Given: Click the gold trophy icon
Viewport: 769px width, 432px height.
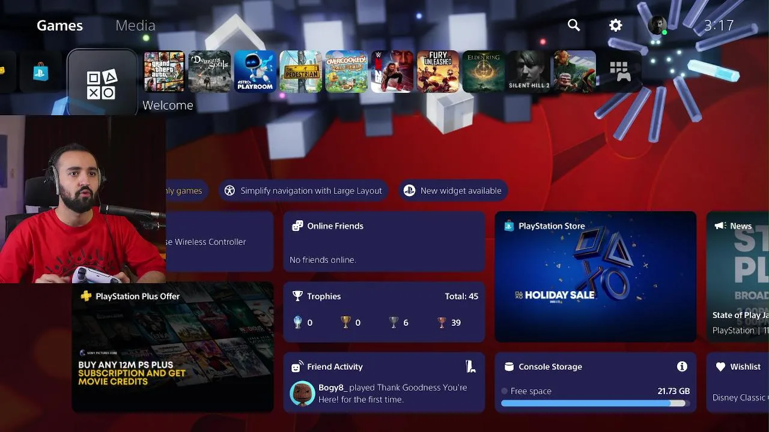Looking at the screenshot, I should [x=345, y=322].
